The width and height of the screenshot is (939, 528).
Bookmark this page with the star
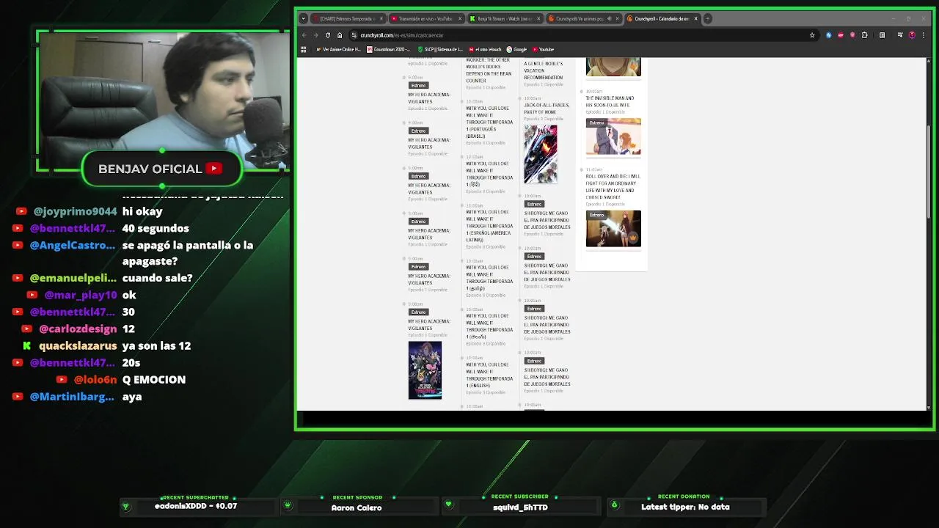[x=812, y=35]
